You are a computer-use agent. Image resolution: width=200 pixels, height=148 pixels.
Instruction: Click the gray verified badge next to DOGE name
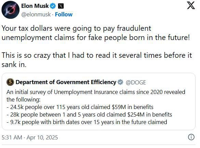pyautogui.click(x=120, y=82)
